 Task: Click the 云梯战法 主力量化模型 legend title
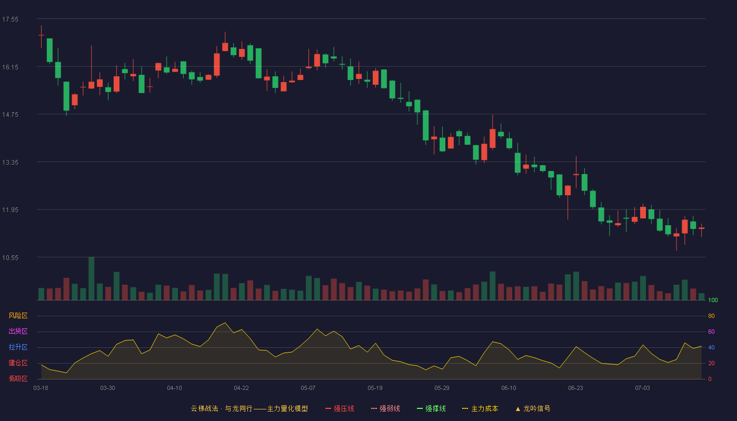[x=250, y=408]
